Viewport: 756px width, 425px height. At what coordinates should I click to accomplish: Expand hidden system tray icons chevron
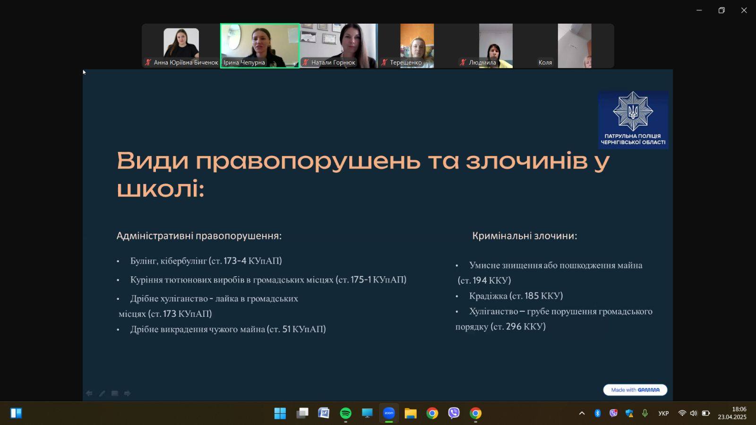pos(582,413)
